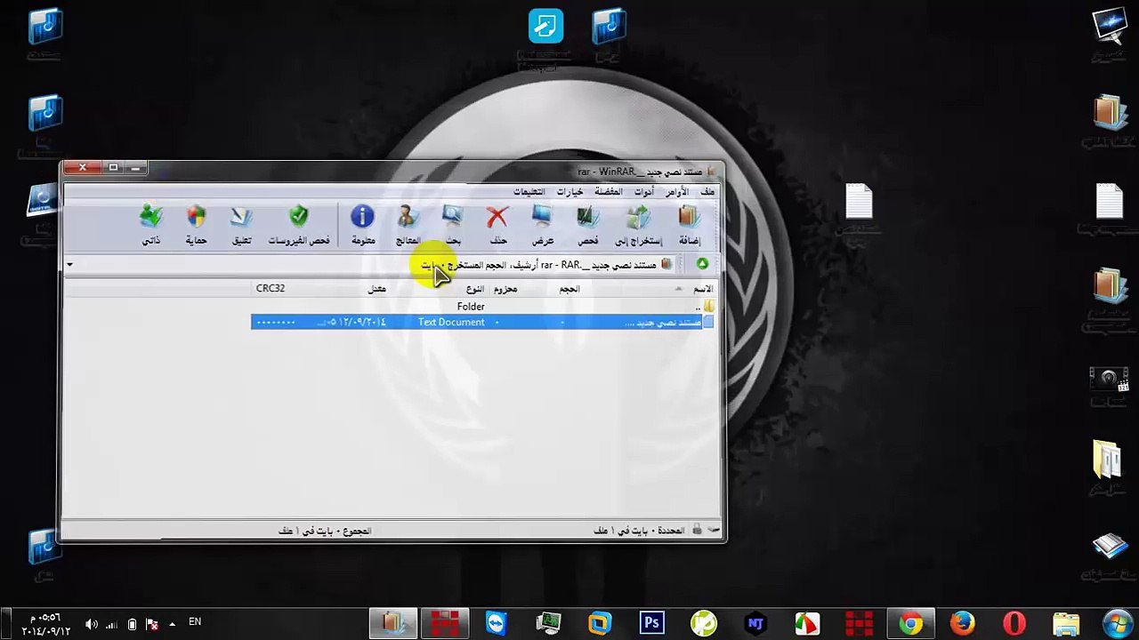1139x640 pixels.
Task: Select the highlighted Text Document file row
Action: (482, 322)
